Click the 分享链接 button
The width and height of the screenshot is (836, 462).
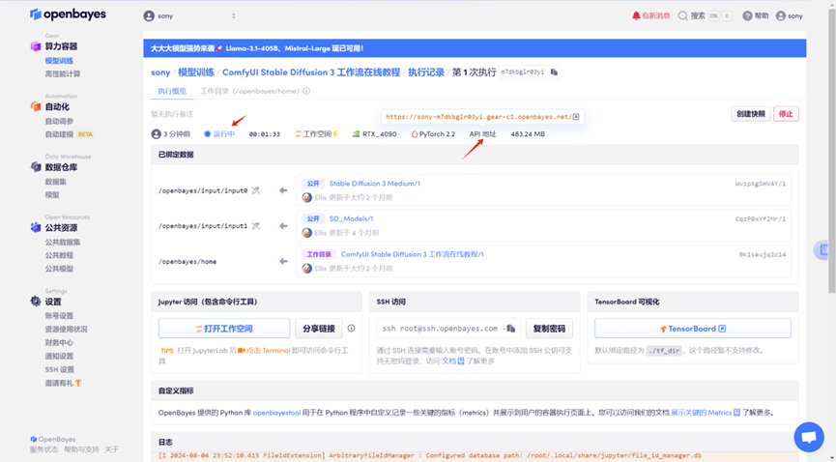[x=319, y=329]
